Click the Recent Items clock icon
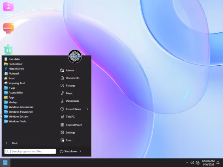 click(62, 109)
